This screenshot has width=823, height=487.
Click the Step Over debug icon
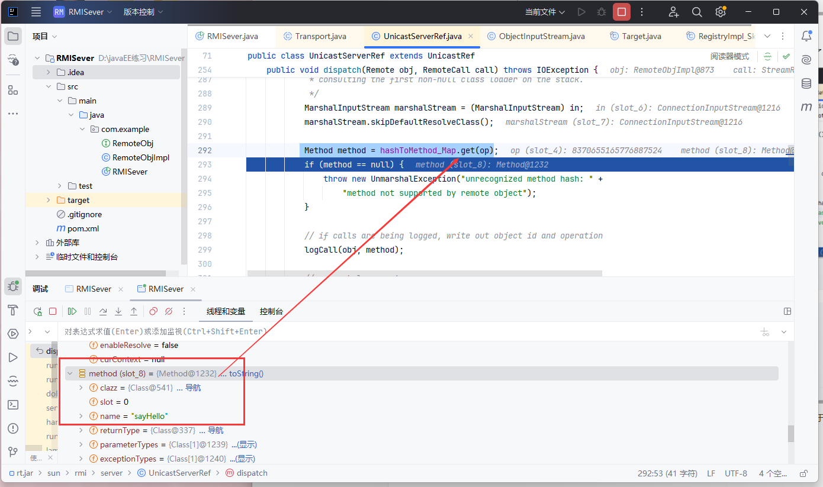point(103,311)
